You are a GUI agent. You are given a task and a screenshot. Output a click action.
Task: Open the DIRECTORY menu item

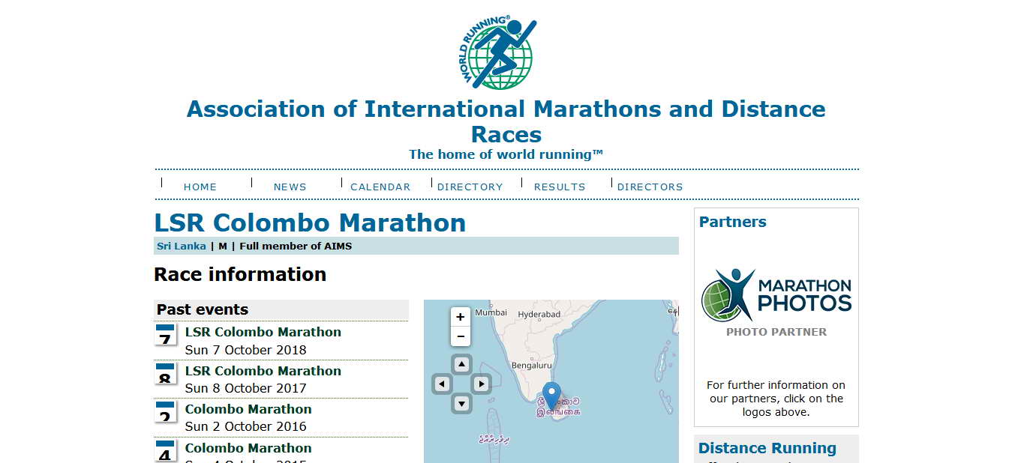(470, 187)
